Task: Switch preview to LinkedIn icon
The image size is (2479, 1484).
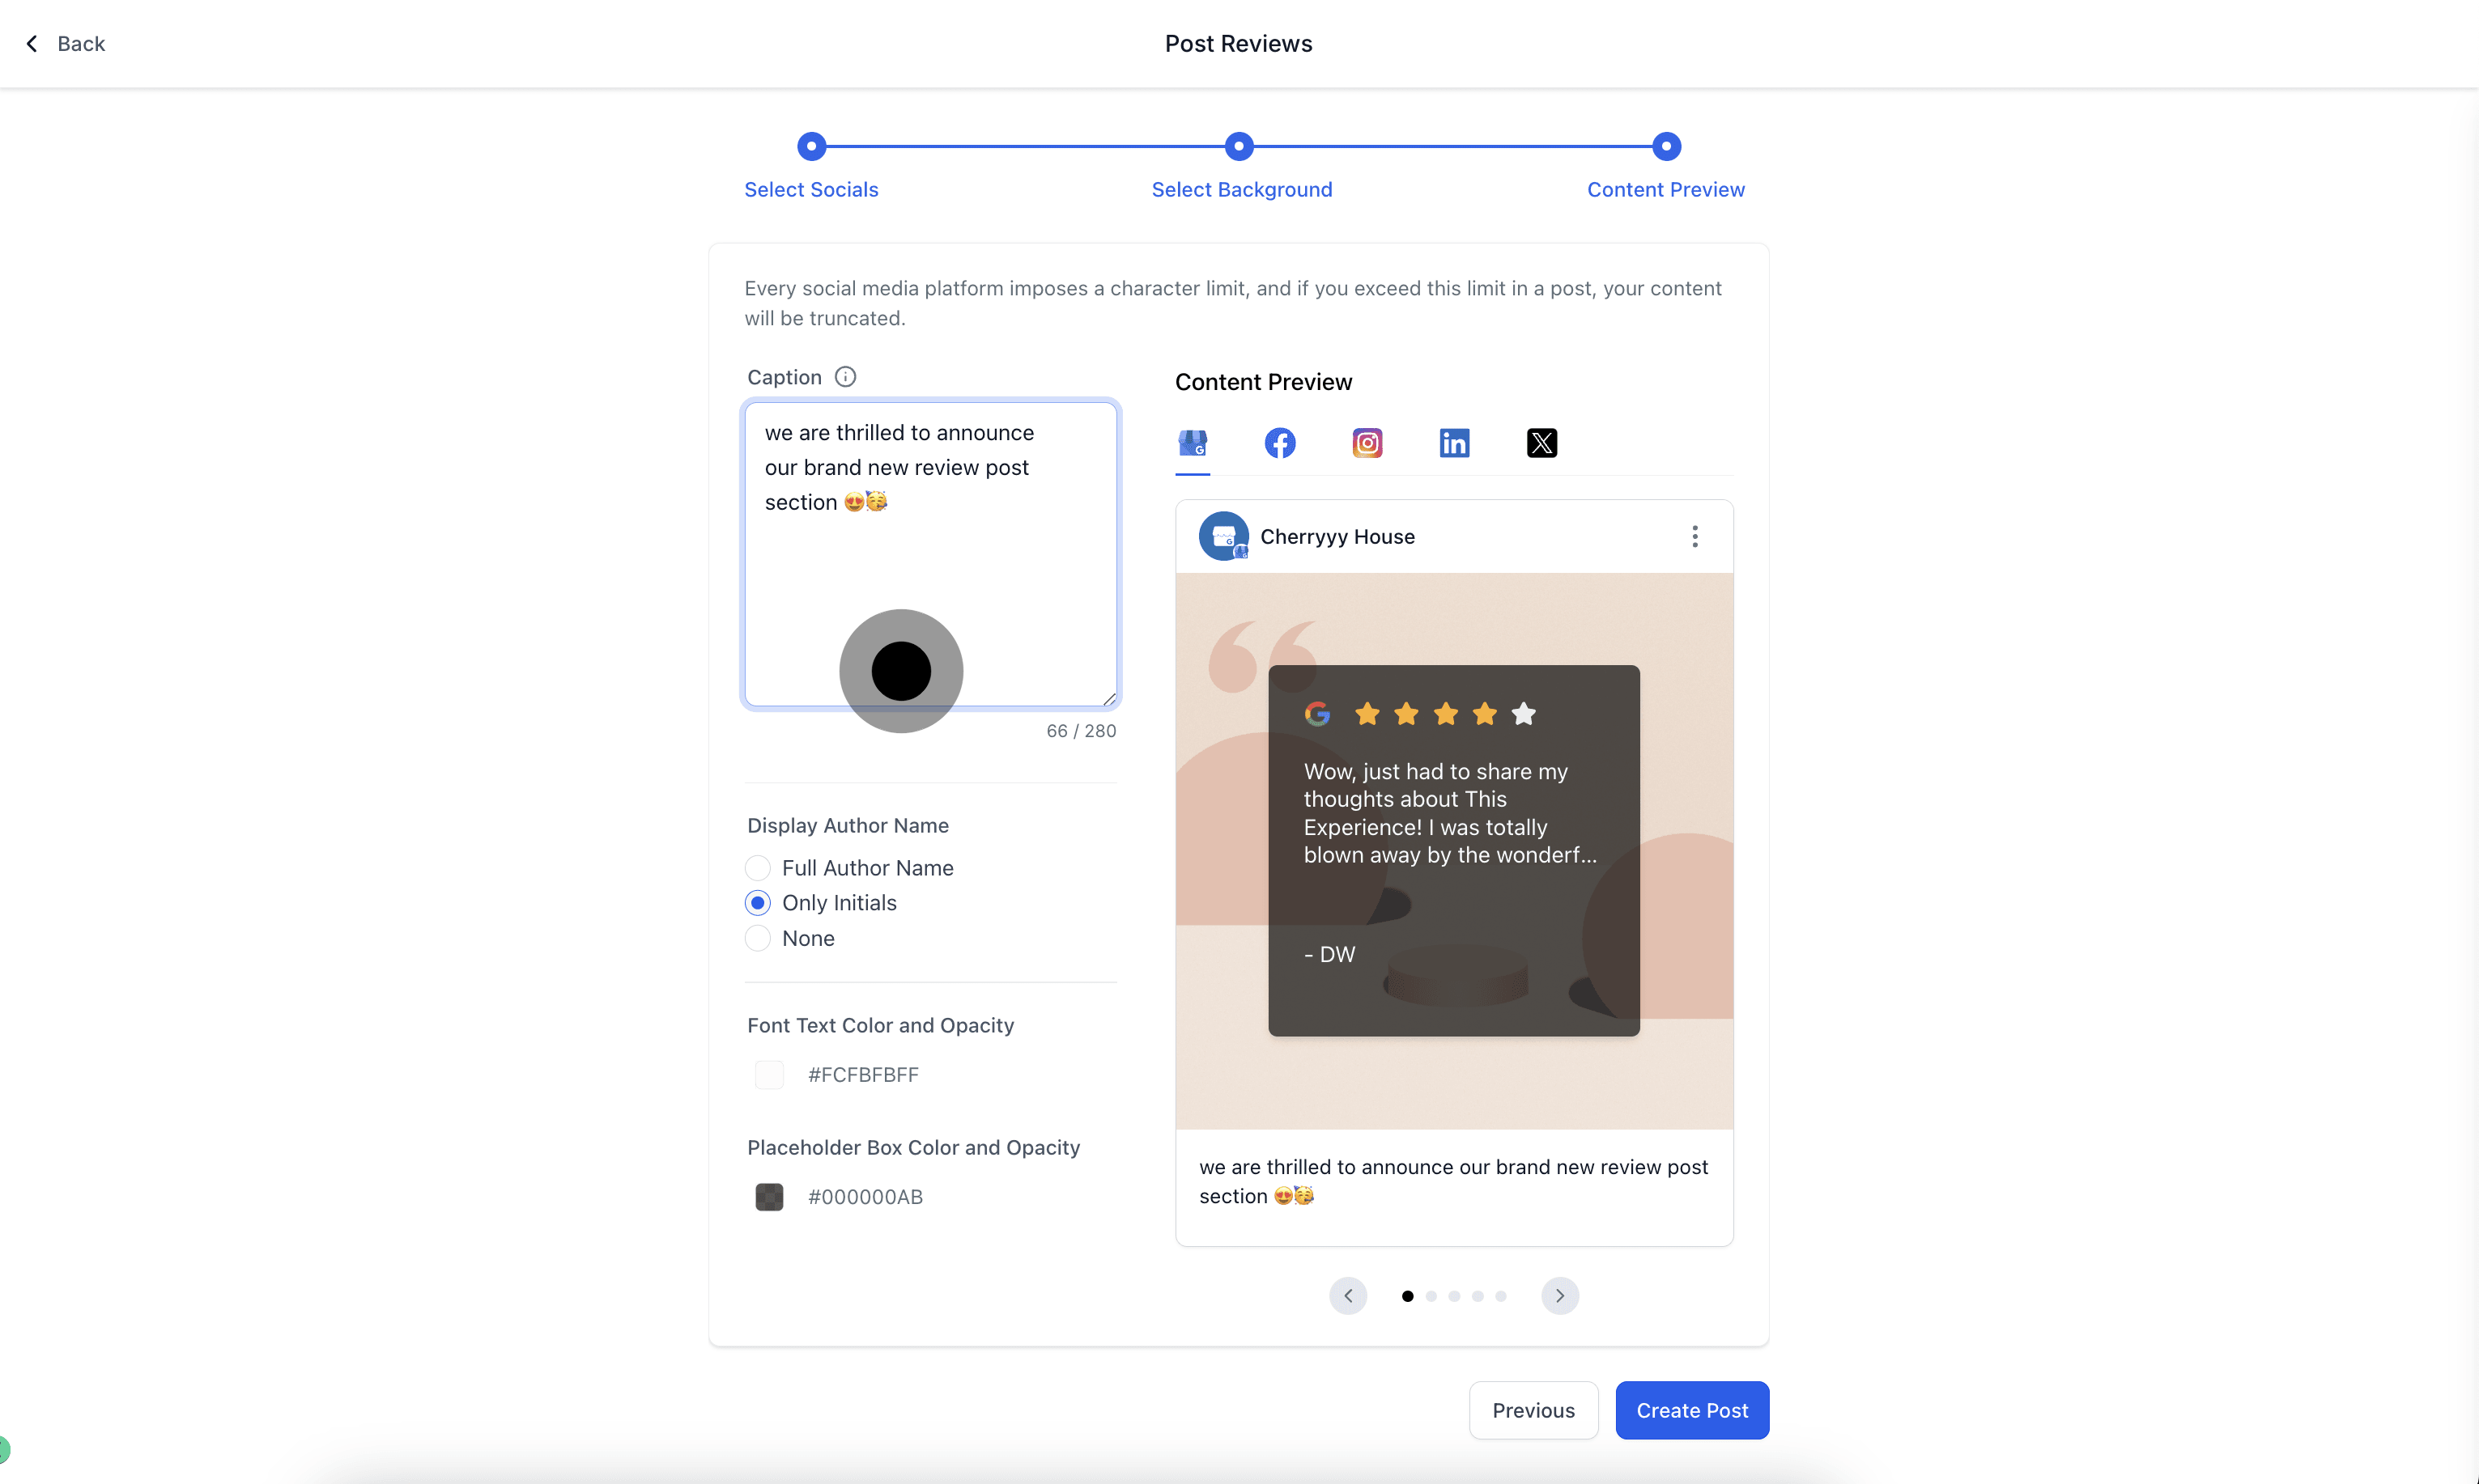Action: [1453, 443]
